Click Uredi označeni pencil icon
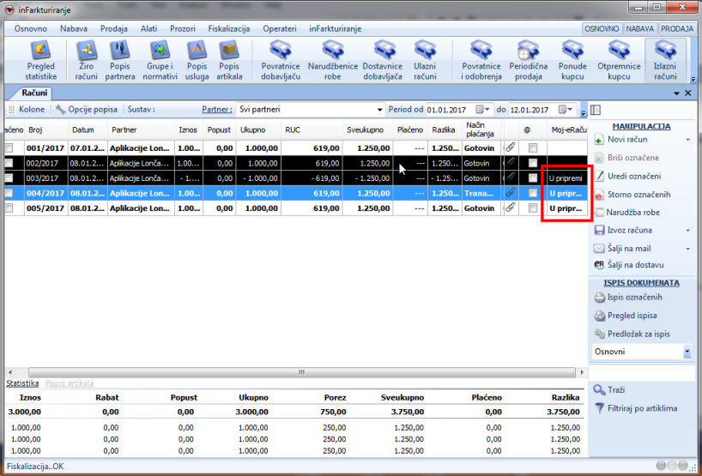 [x=599, y=177]
